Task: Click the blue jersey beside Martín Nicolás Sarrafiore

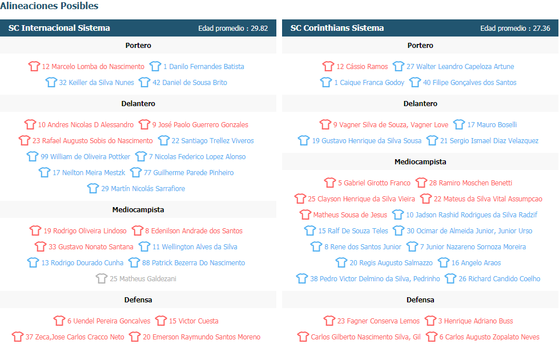Action: [93, 188]
